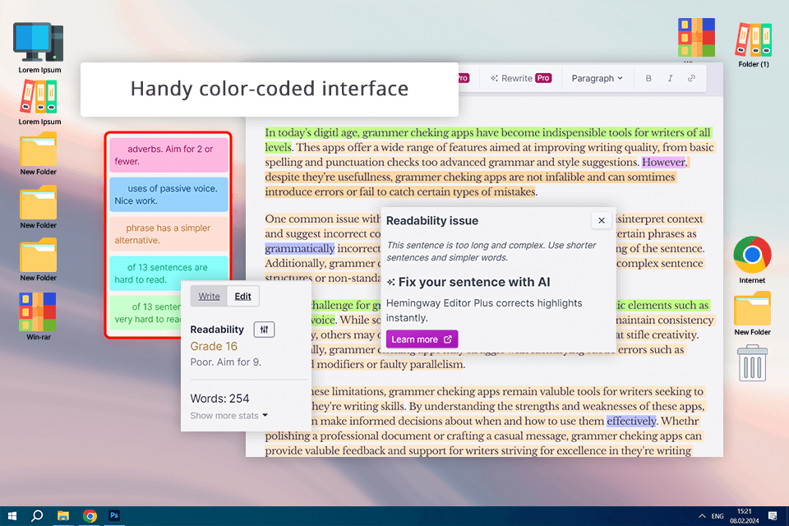Open the notification center icon

773,516
